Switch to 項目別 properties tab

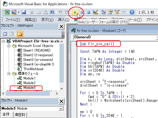coord(20,115)
